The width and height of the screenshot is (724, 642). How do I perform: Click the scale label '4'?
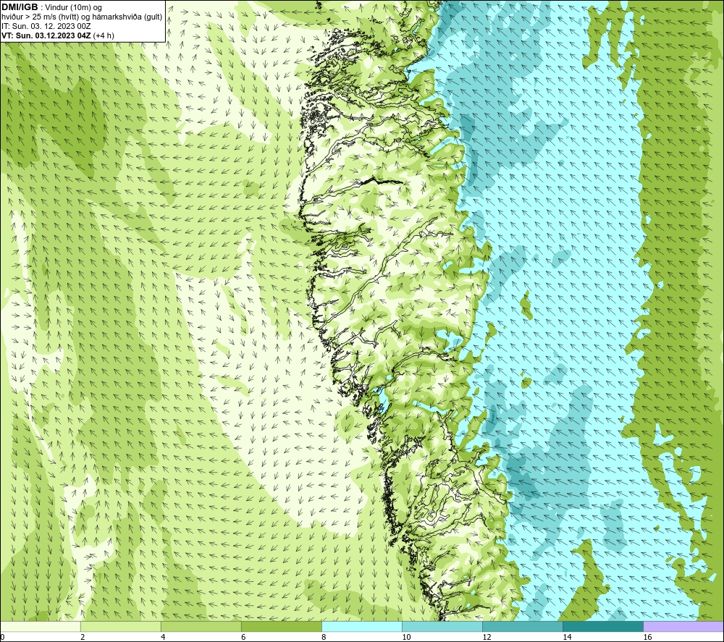tap(163, 638)
